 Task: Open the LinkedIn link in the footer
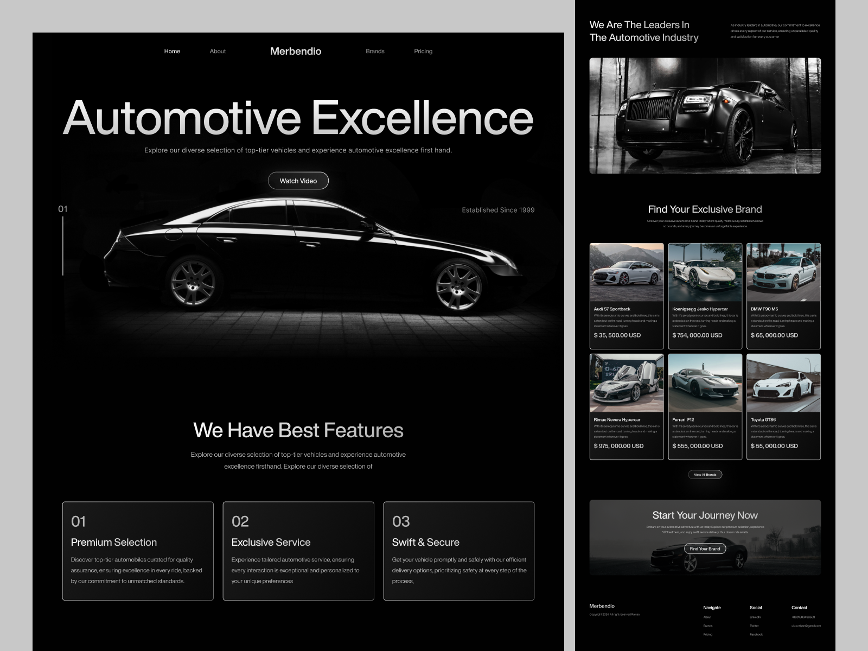[755, 617]
